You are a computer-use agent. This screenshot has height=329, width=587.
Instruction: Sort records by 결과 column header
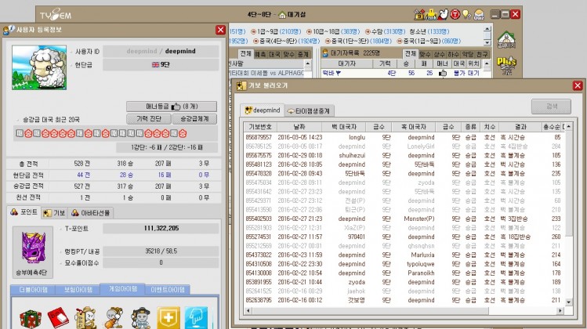(x=520, y=125)
